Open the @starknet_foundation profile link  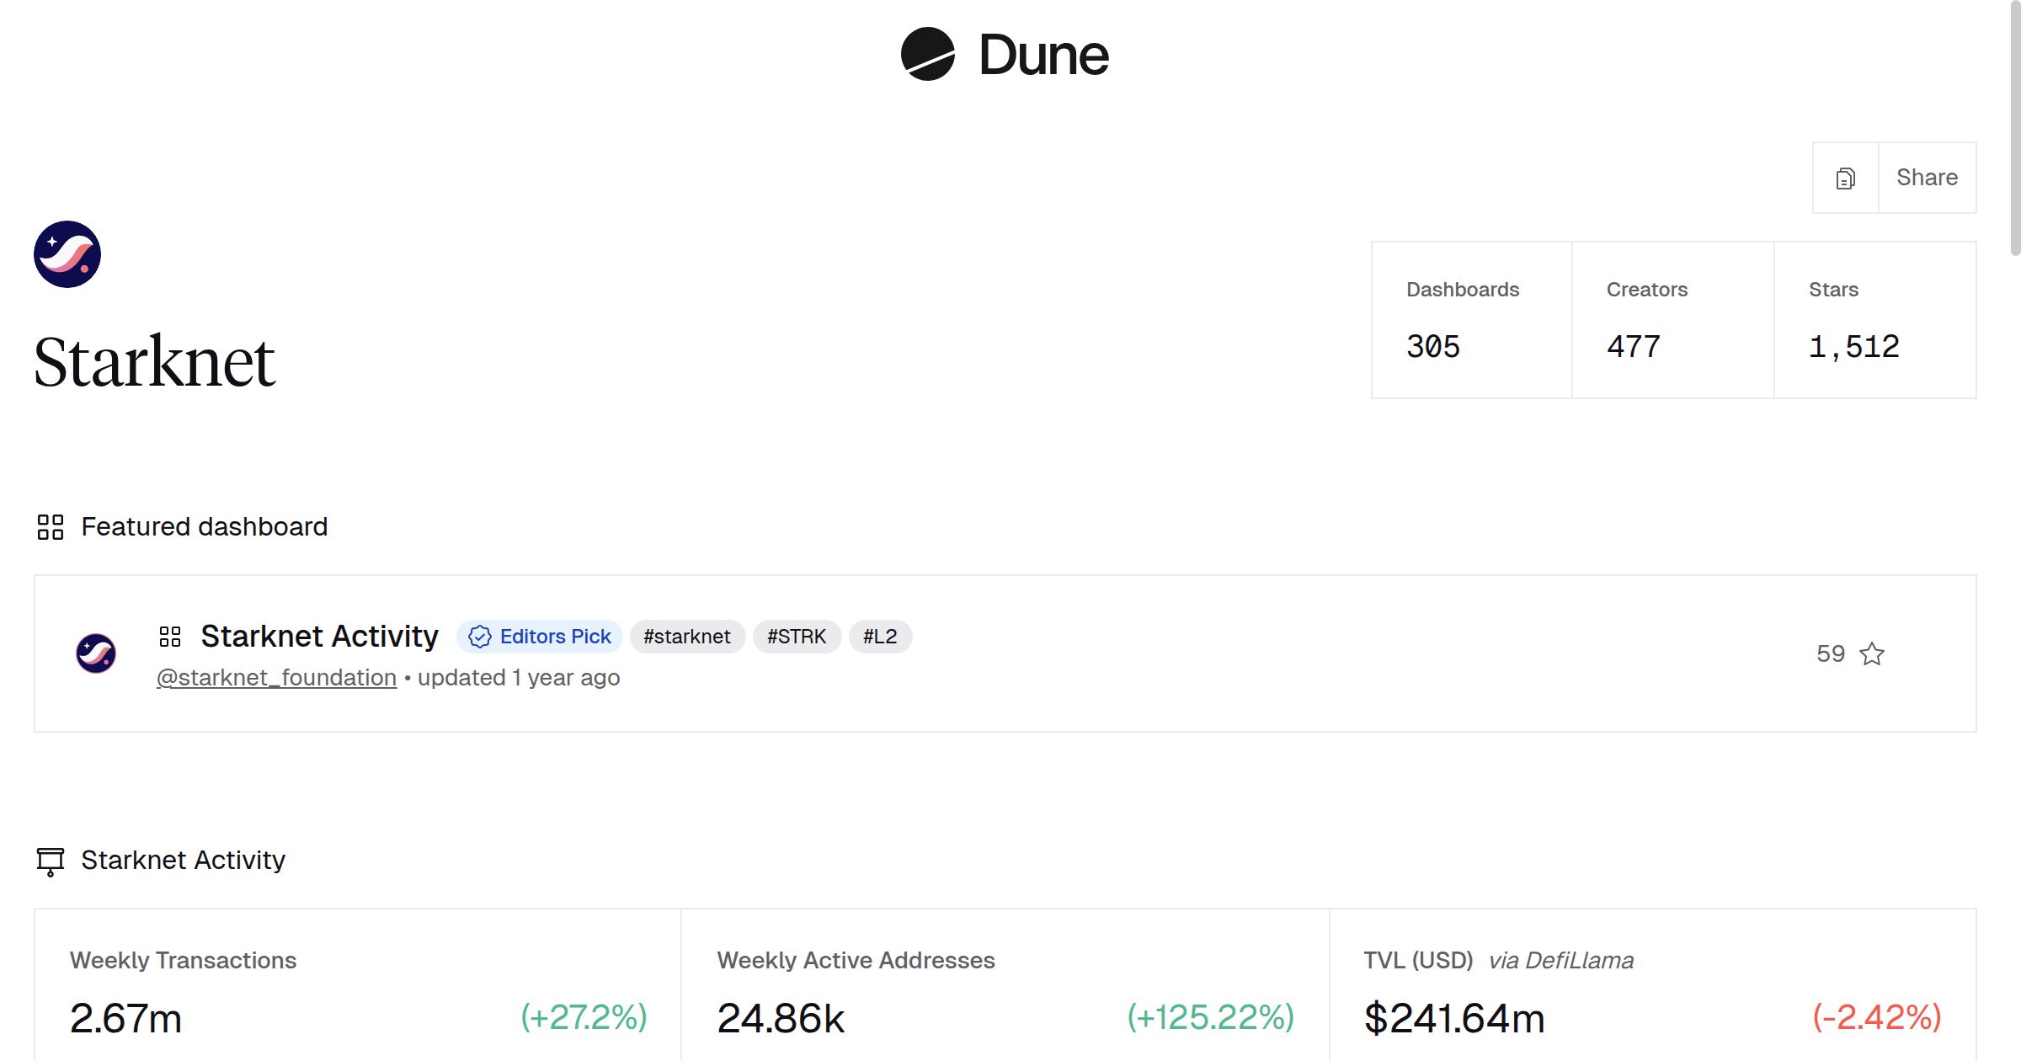click(x=276, y=678)
